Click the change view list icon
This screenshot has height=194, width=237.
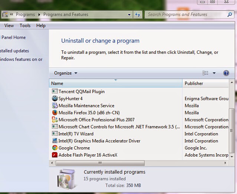pyautogui.click(x=205, y=73)
